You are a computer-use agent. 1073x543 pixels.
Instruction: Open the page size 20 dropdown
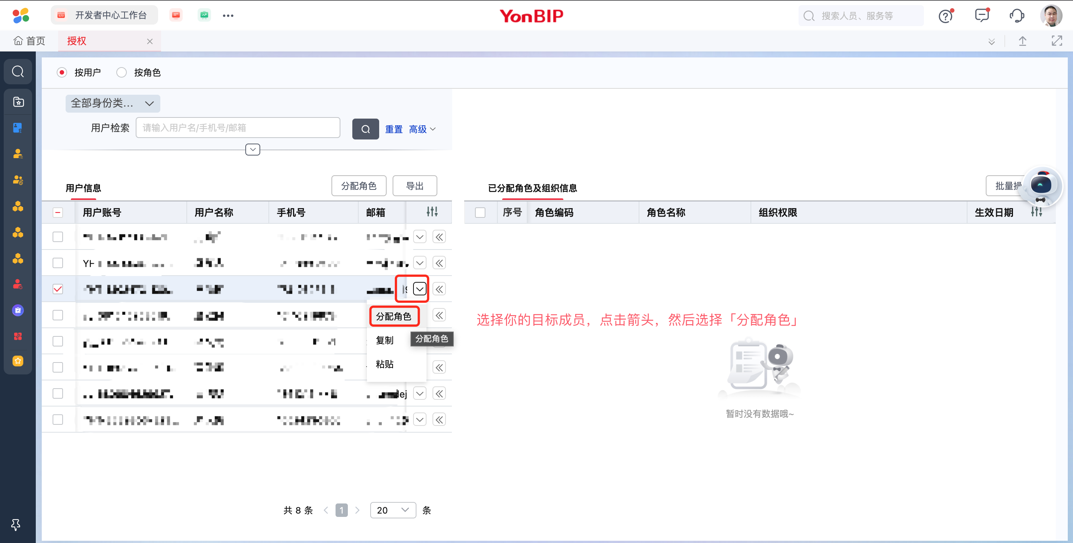pyautogui.click(x=392, y=510)
